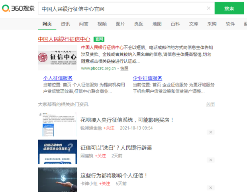Click 关闭 to hide related news
This screenshot has width=247, height=193.
pos(210,104)
